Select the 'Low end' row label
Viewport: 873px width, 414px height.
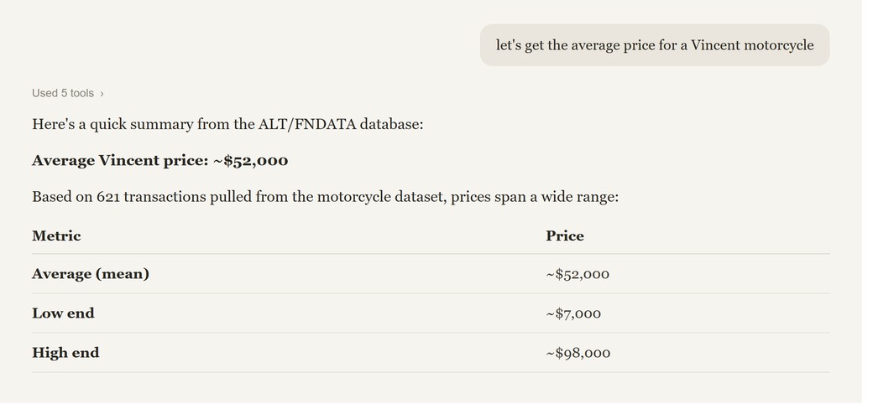coord(63,313)
